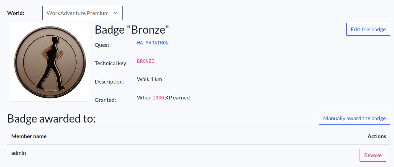
Task: Click the Granted field label
Action: [x=105, y=100]
